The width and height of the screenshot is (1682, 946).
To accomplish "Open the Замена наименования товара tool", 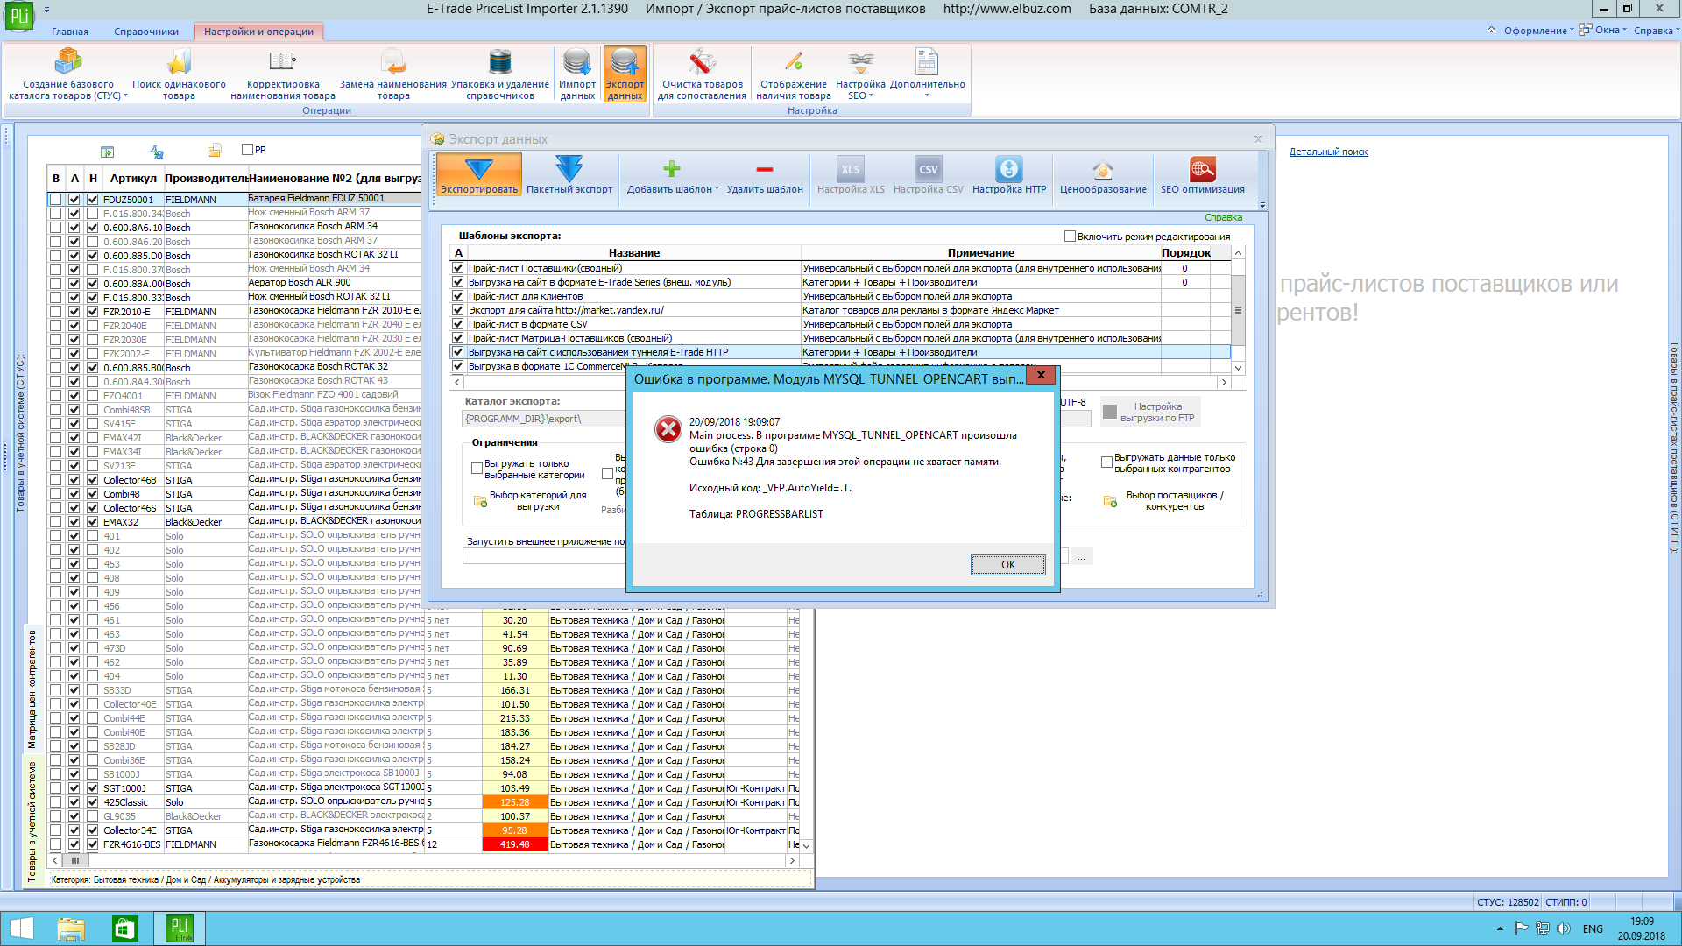I will (393, 74).
